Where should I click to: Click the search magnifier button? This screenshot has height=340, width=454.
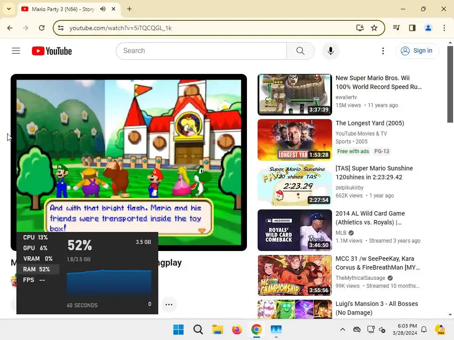(300, 51)
